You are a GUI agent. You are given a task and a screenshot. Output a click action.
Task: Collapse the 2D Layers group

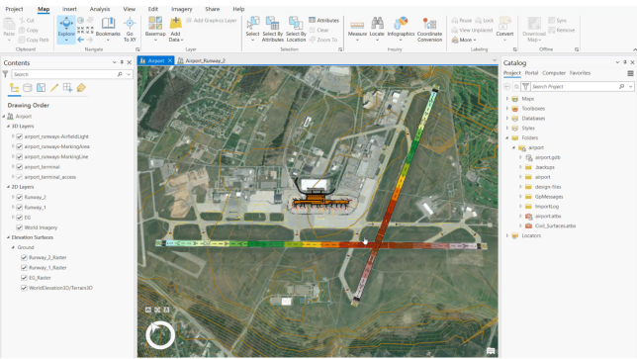click(8, 187)
